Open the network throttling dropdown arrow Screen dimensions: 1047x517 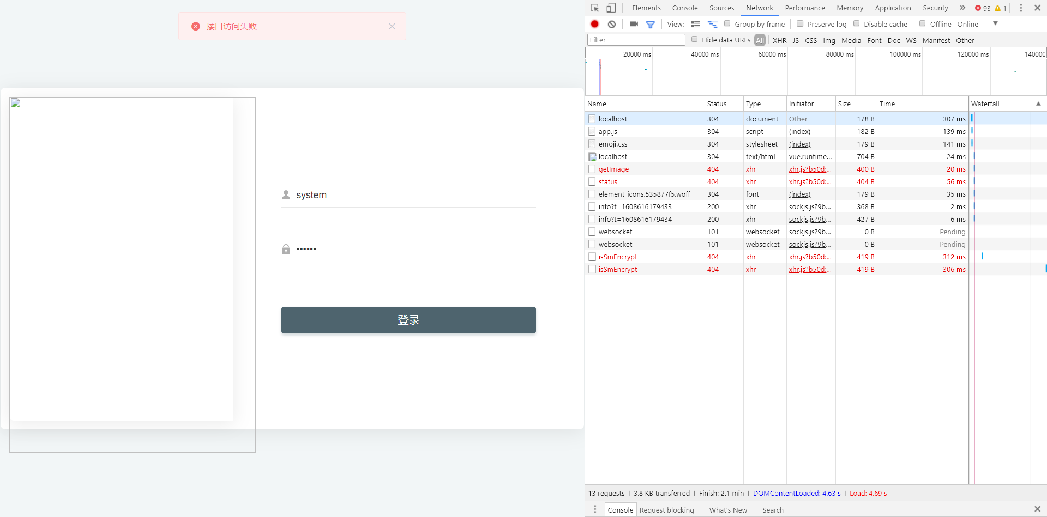[995, 23]
